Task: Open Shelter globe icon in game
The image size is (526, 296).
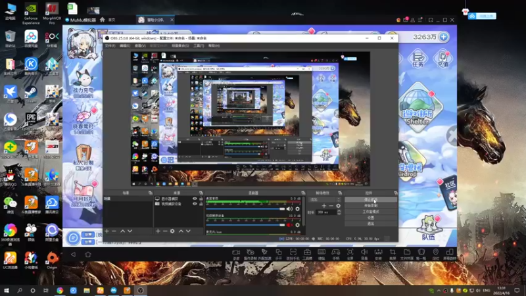Action: 418,107
